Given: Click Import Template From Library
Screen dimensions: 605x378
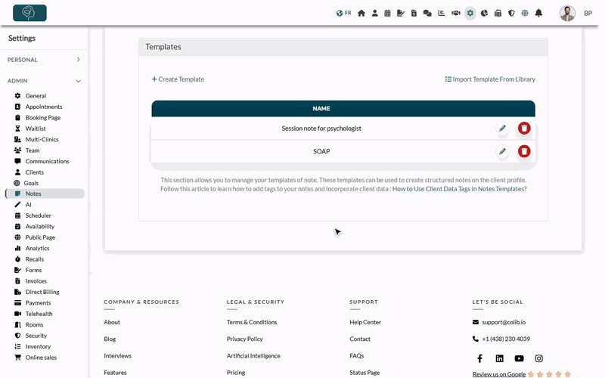Looking at the screenshot, I should pyautogui.click(x=490, y=79).
